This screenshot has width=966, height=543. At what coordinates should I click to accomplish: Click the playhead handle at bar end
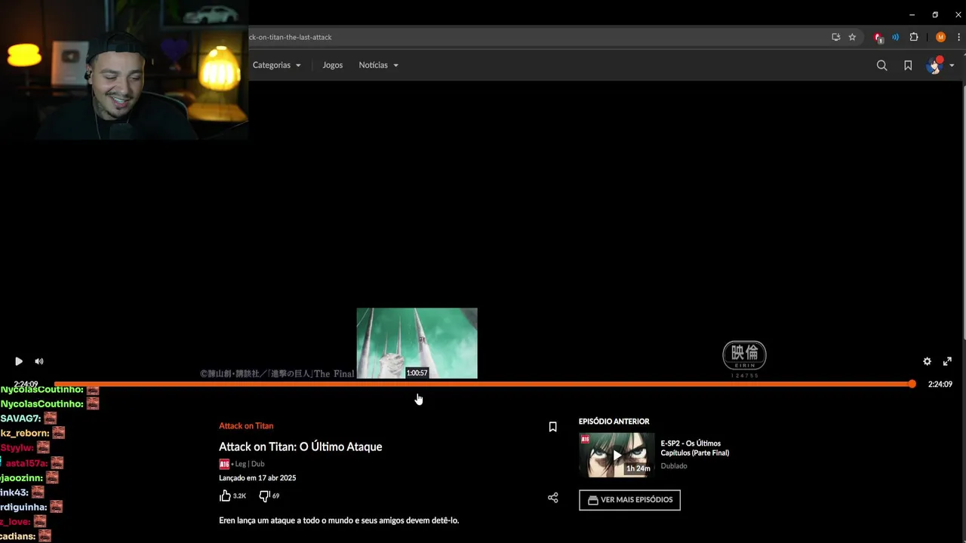[x=912, y=384]
